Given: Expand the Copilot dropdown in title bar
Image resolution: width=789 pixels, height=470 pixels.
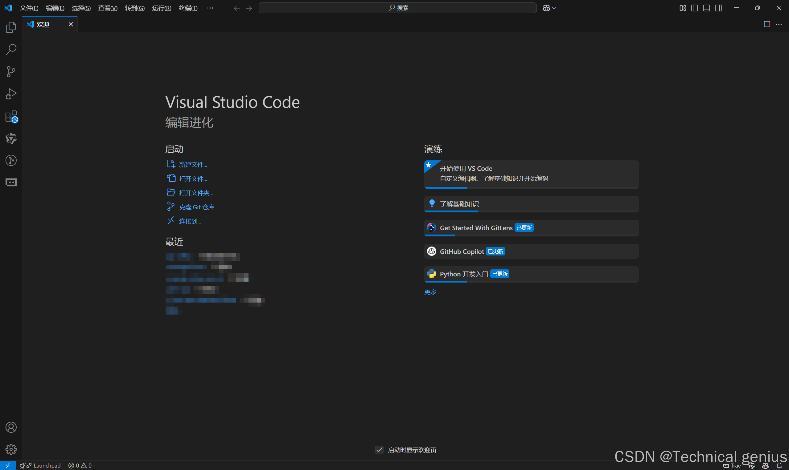Looking at the screenshot, I should 554,8.
